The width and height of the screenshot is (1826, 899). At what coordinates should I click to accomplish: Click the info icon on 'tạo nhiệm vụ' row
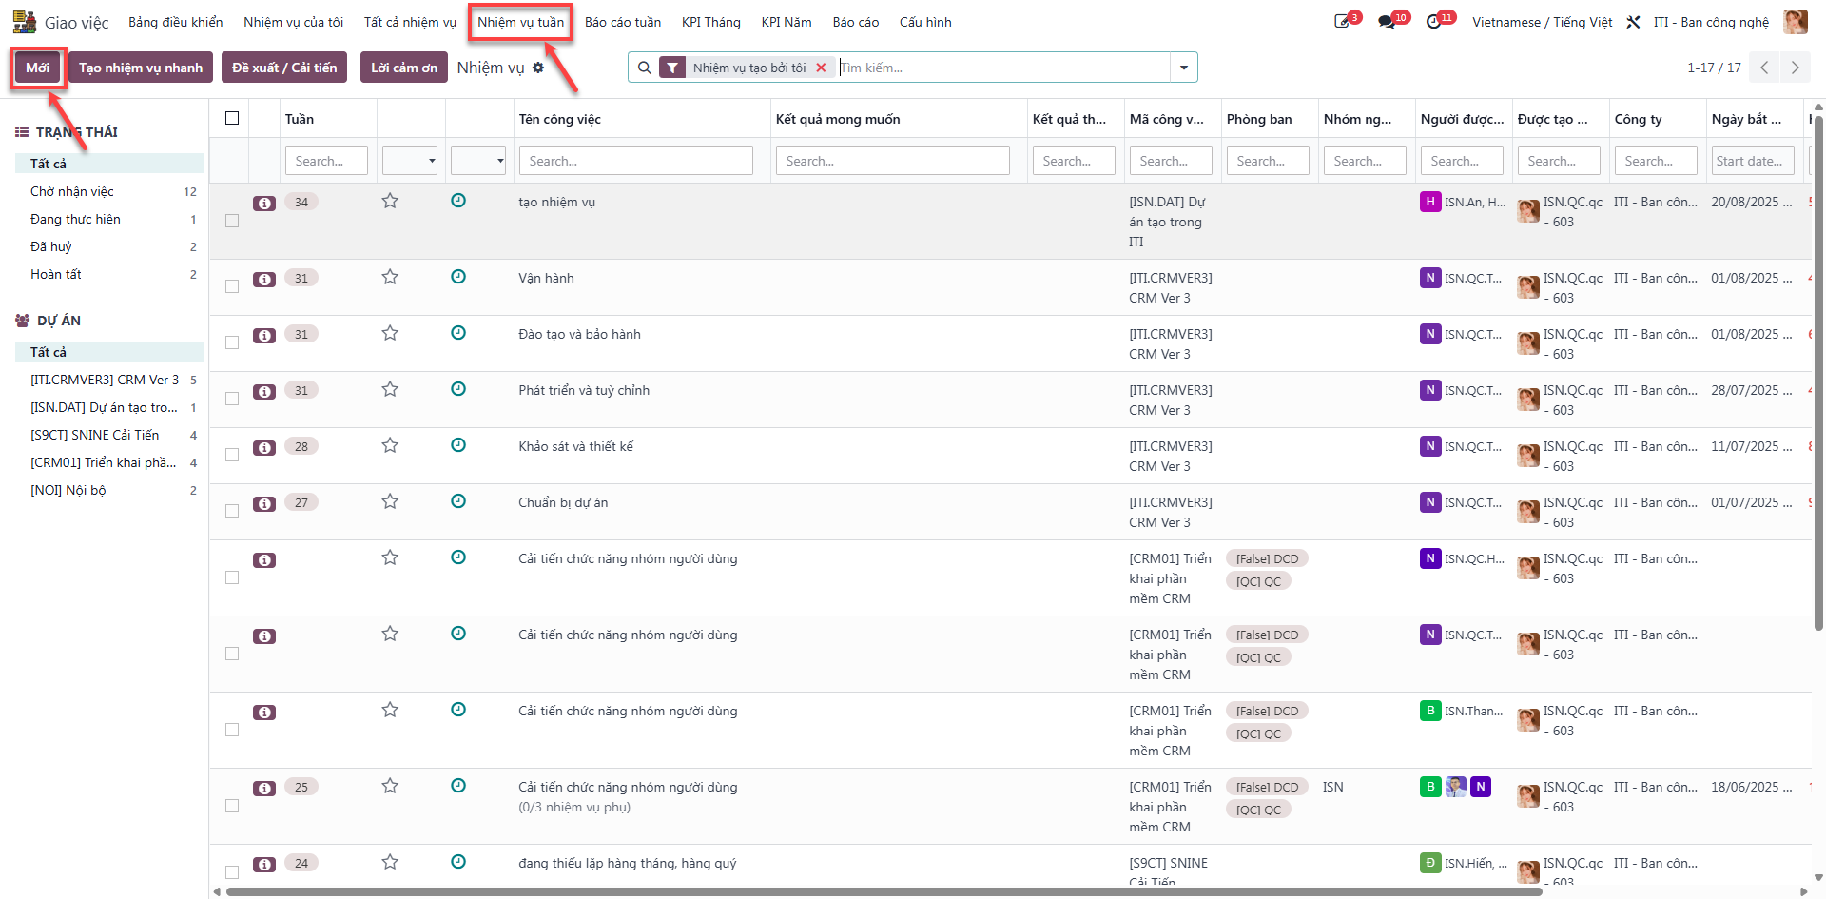(x=264, y=203)
